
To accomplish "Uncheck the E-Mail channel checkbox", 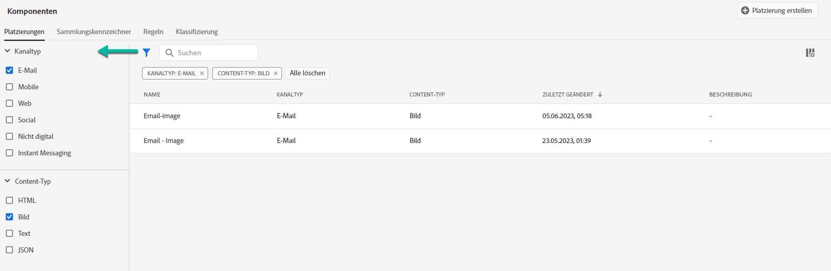I will point(9,70).
